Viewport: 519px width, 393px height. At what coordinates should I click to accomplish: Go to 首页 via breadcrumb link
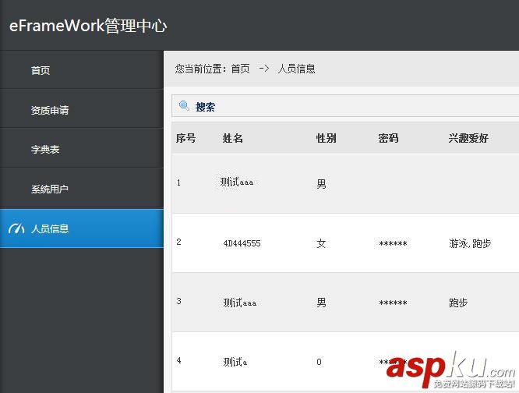pos(240,69)
